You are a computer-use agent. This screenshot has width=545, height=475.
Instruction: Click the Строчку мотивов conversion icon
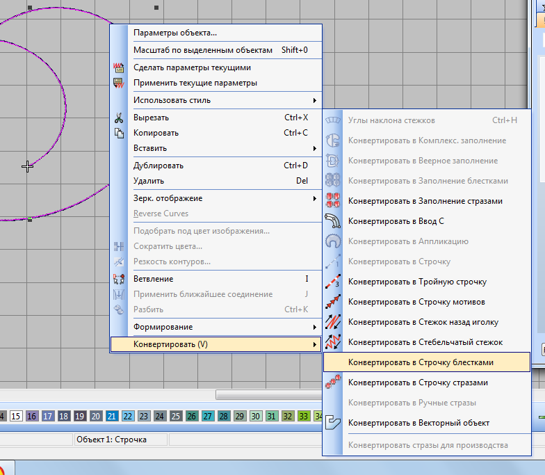pos(333,302)
